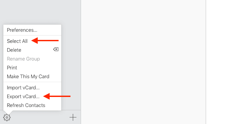
Task: Click the backspace key icon beside Delete
Action: (x=56, y=49)
